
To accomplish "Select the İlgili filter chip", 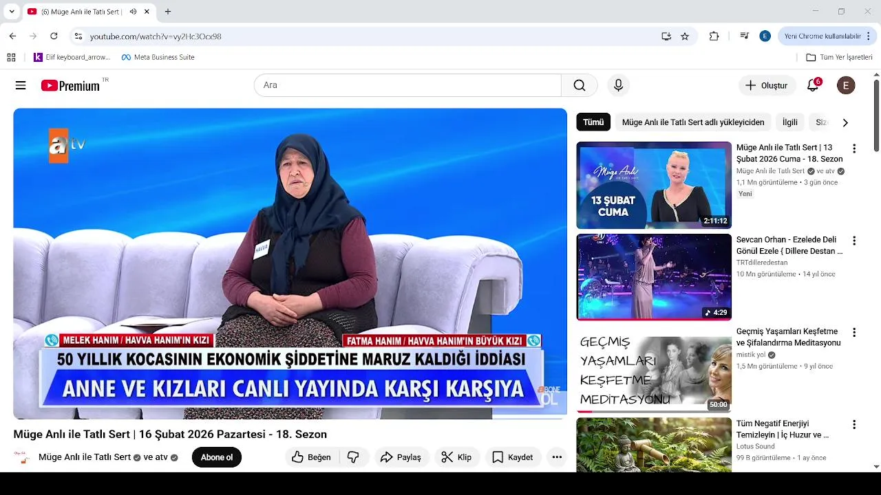I will [x=790, y=122].
